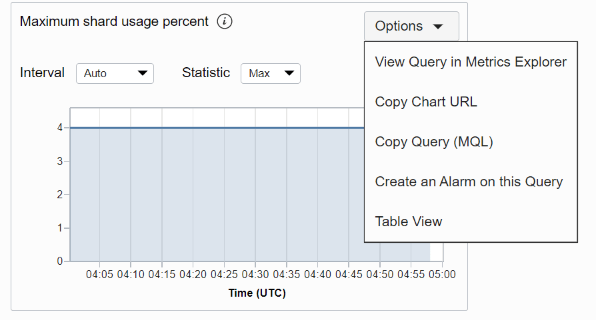Click the Statistic dropdown arrow icon
The image size is (596, 320).
[289, 73]
